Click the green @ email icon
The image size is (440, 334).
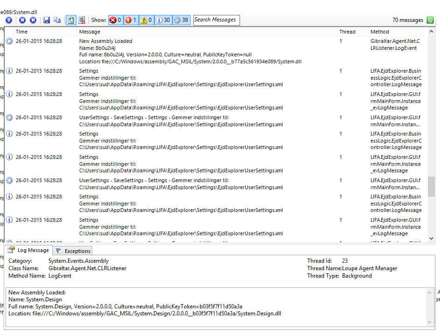click(x=430, y=20)
